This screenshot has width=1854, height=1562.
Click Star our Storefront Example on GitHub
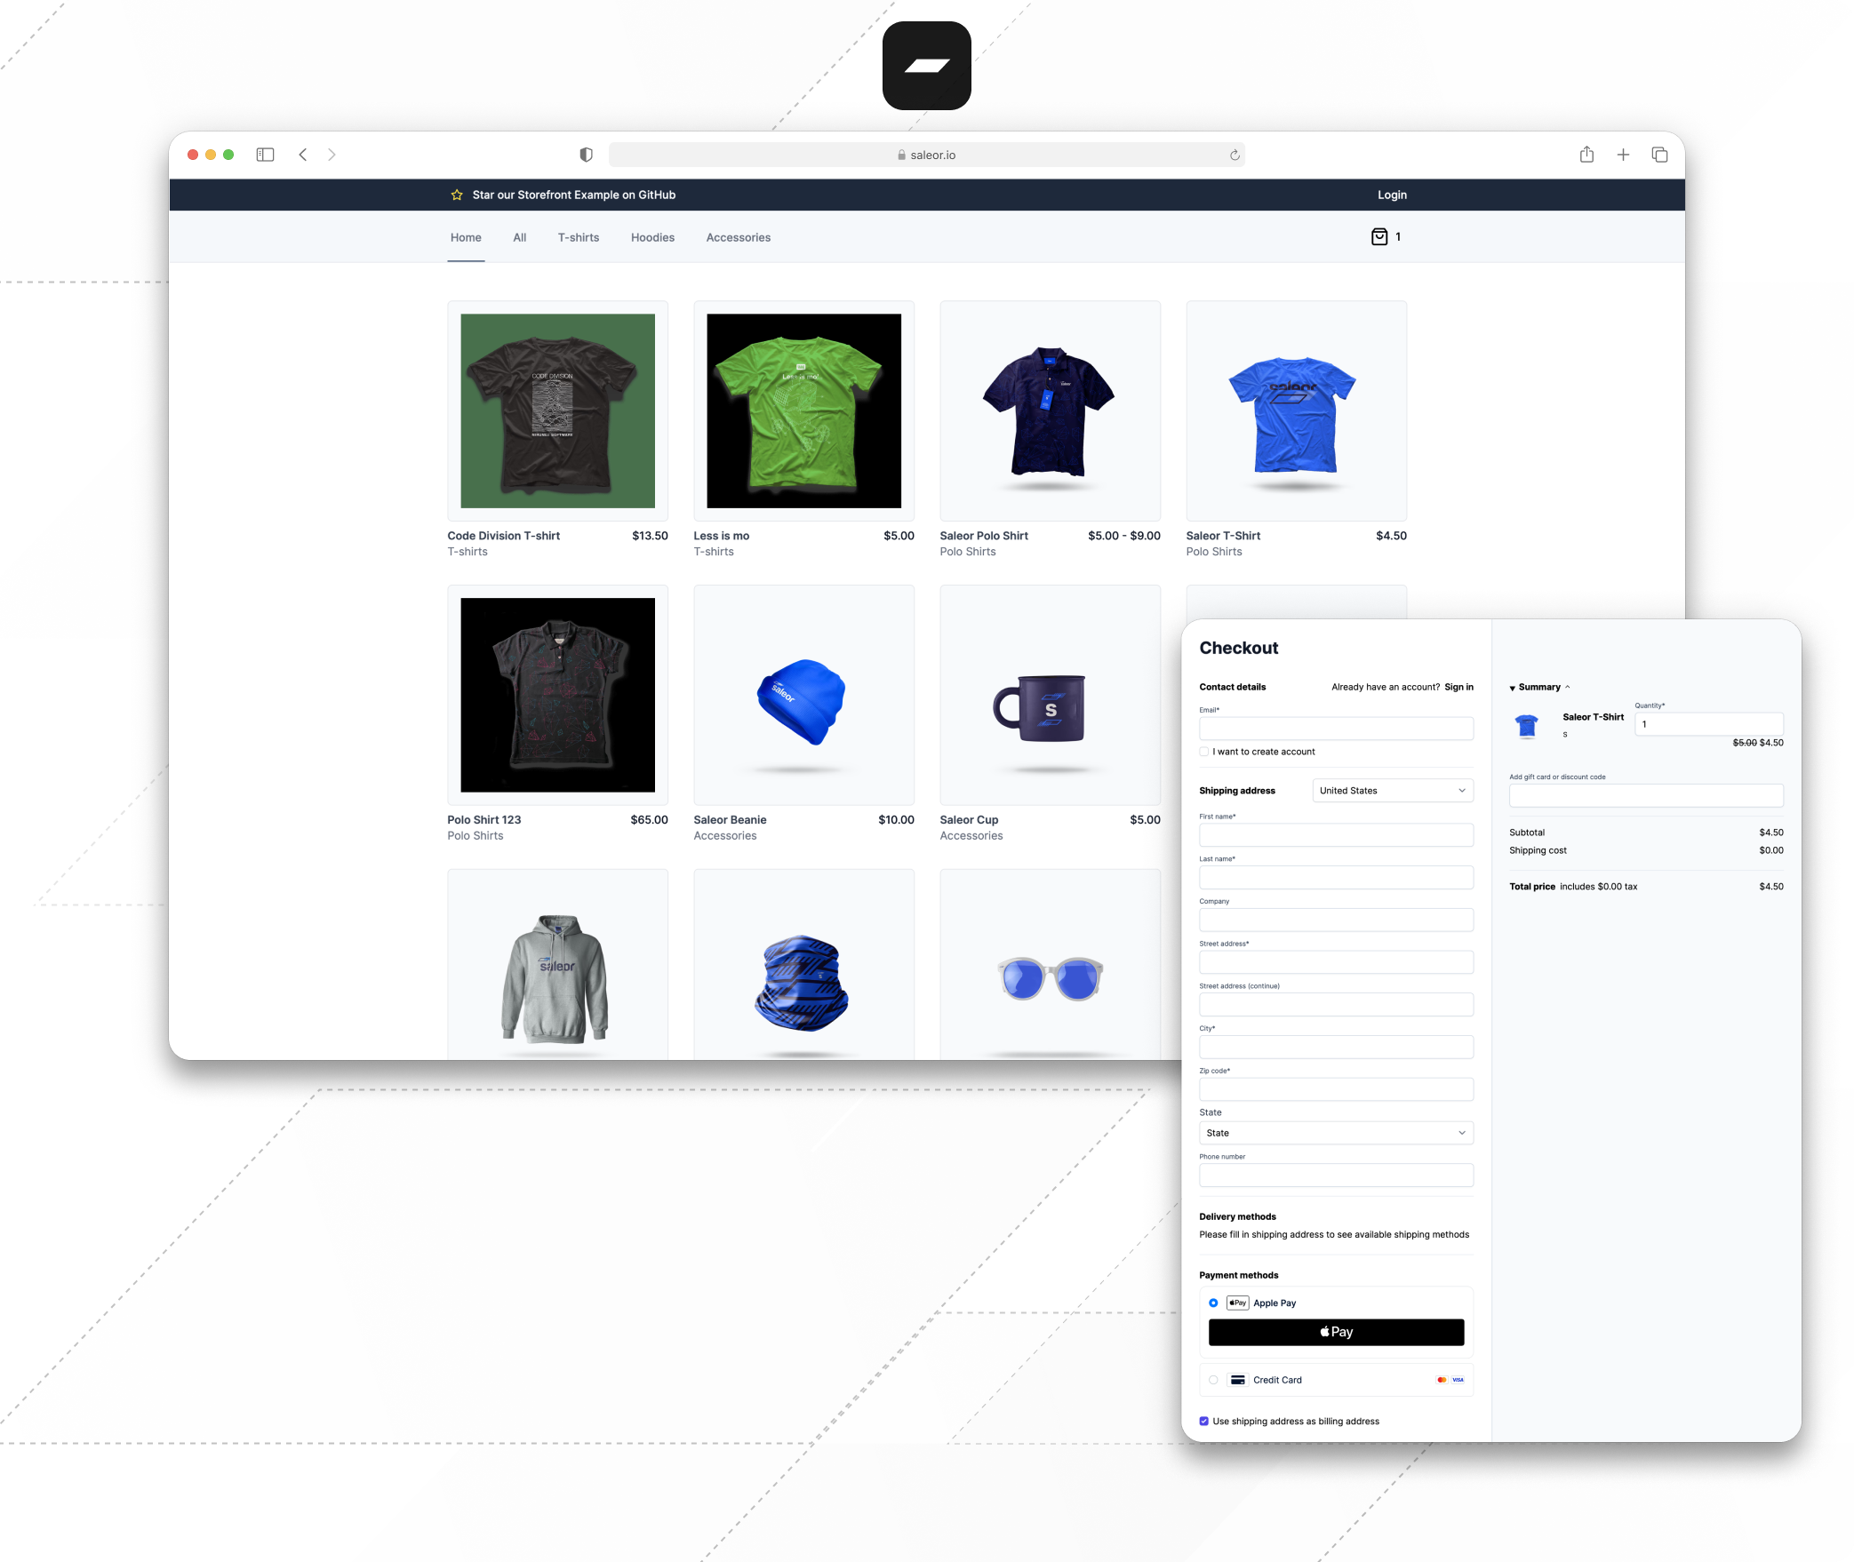point(574,195)
